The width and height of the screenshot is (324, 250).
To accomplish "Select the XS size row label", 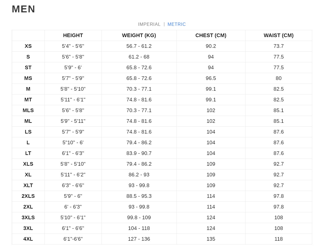I will point(28,46).
